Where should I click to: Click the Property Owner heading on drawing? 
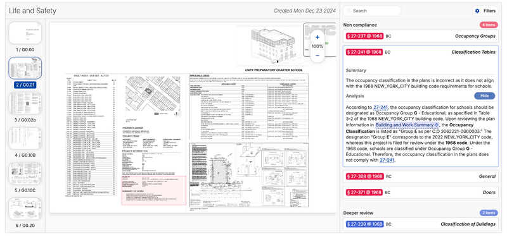pyautogui.click(x=133, y=128)
